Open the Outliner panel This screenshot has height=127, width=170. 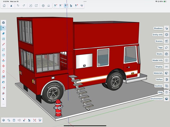159,86
